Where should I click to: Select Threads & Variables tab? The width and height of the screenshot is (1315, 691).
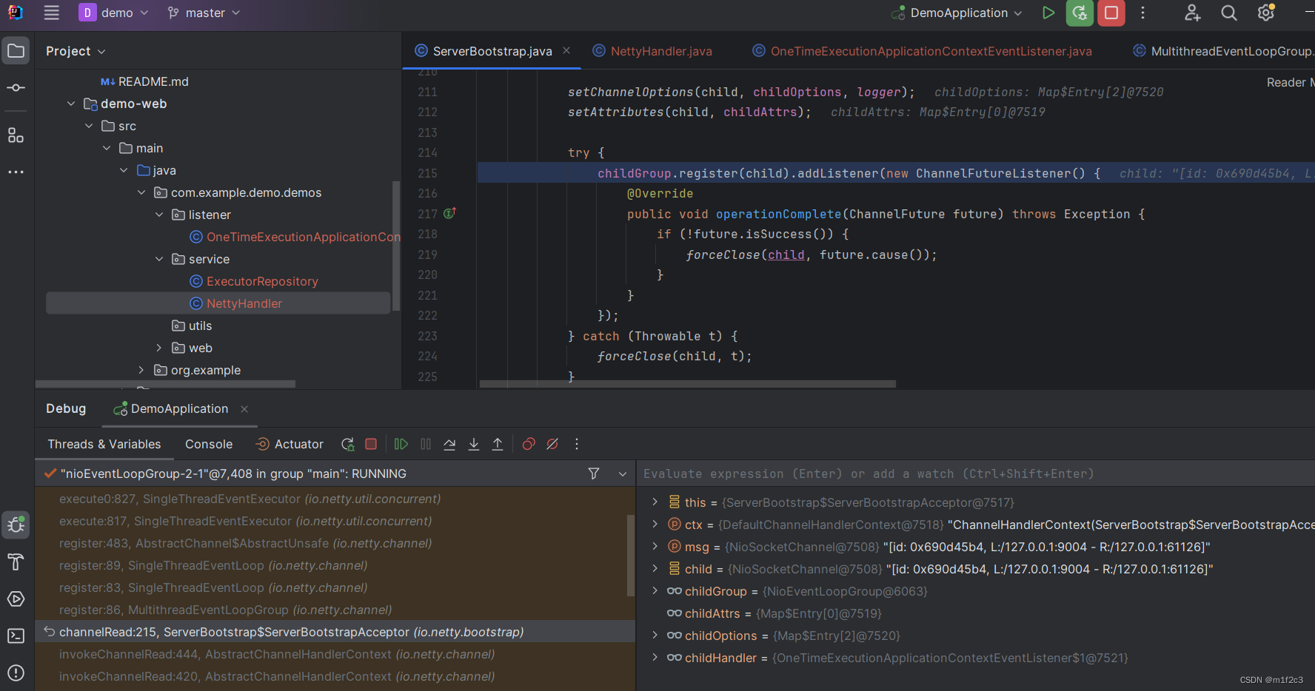[104, 444]
